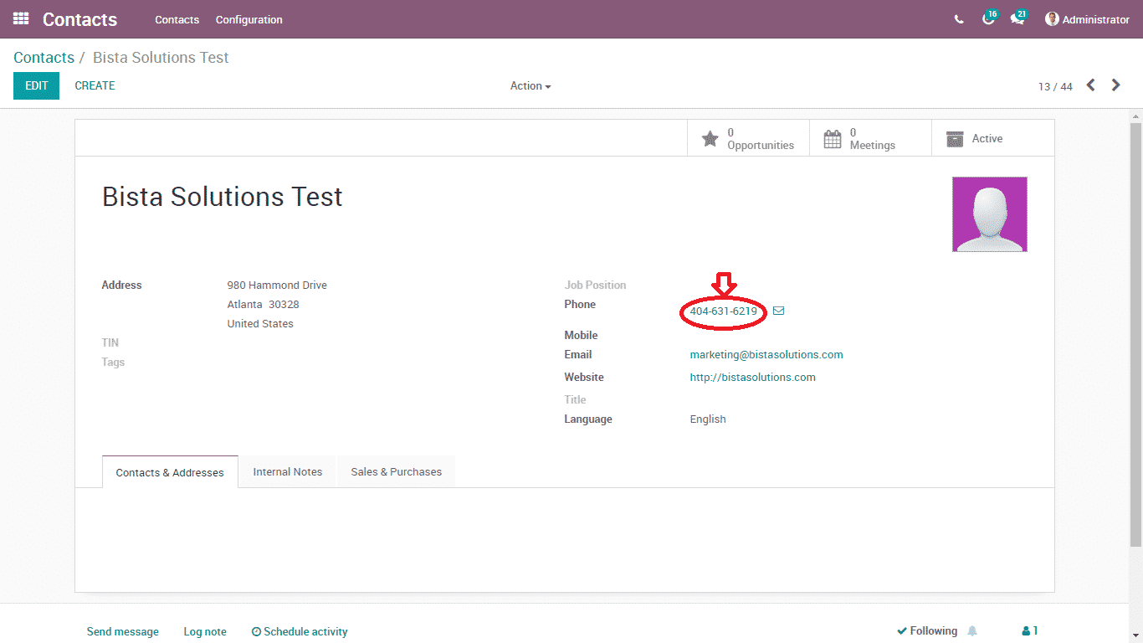Screen dimensions: 1143x643
Task: Open the Administrator user menu
Action: point(1087,19)
